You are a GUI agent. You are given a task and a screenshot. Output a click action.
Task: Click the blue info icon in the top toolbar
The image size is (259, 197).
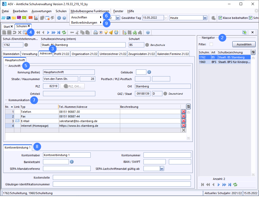59,18
